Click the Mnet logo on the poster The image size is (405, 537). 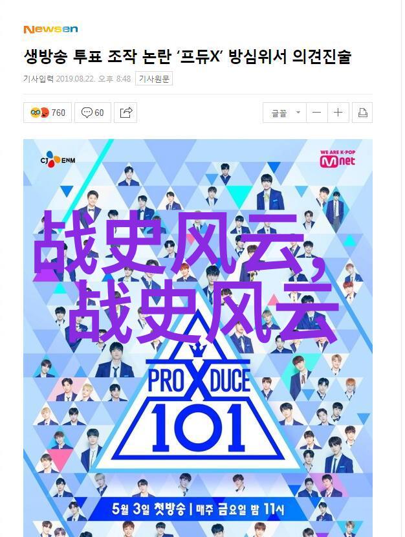[338, 159]
